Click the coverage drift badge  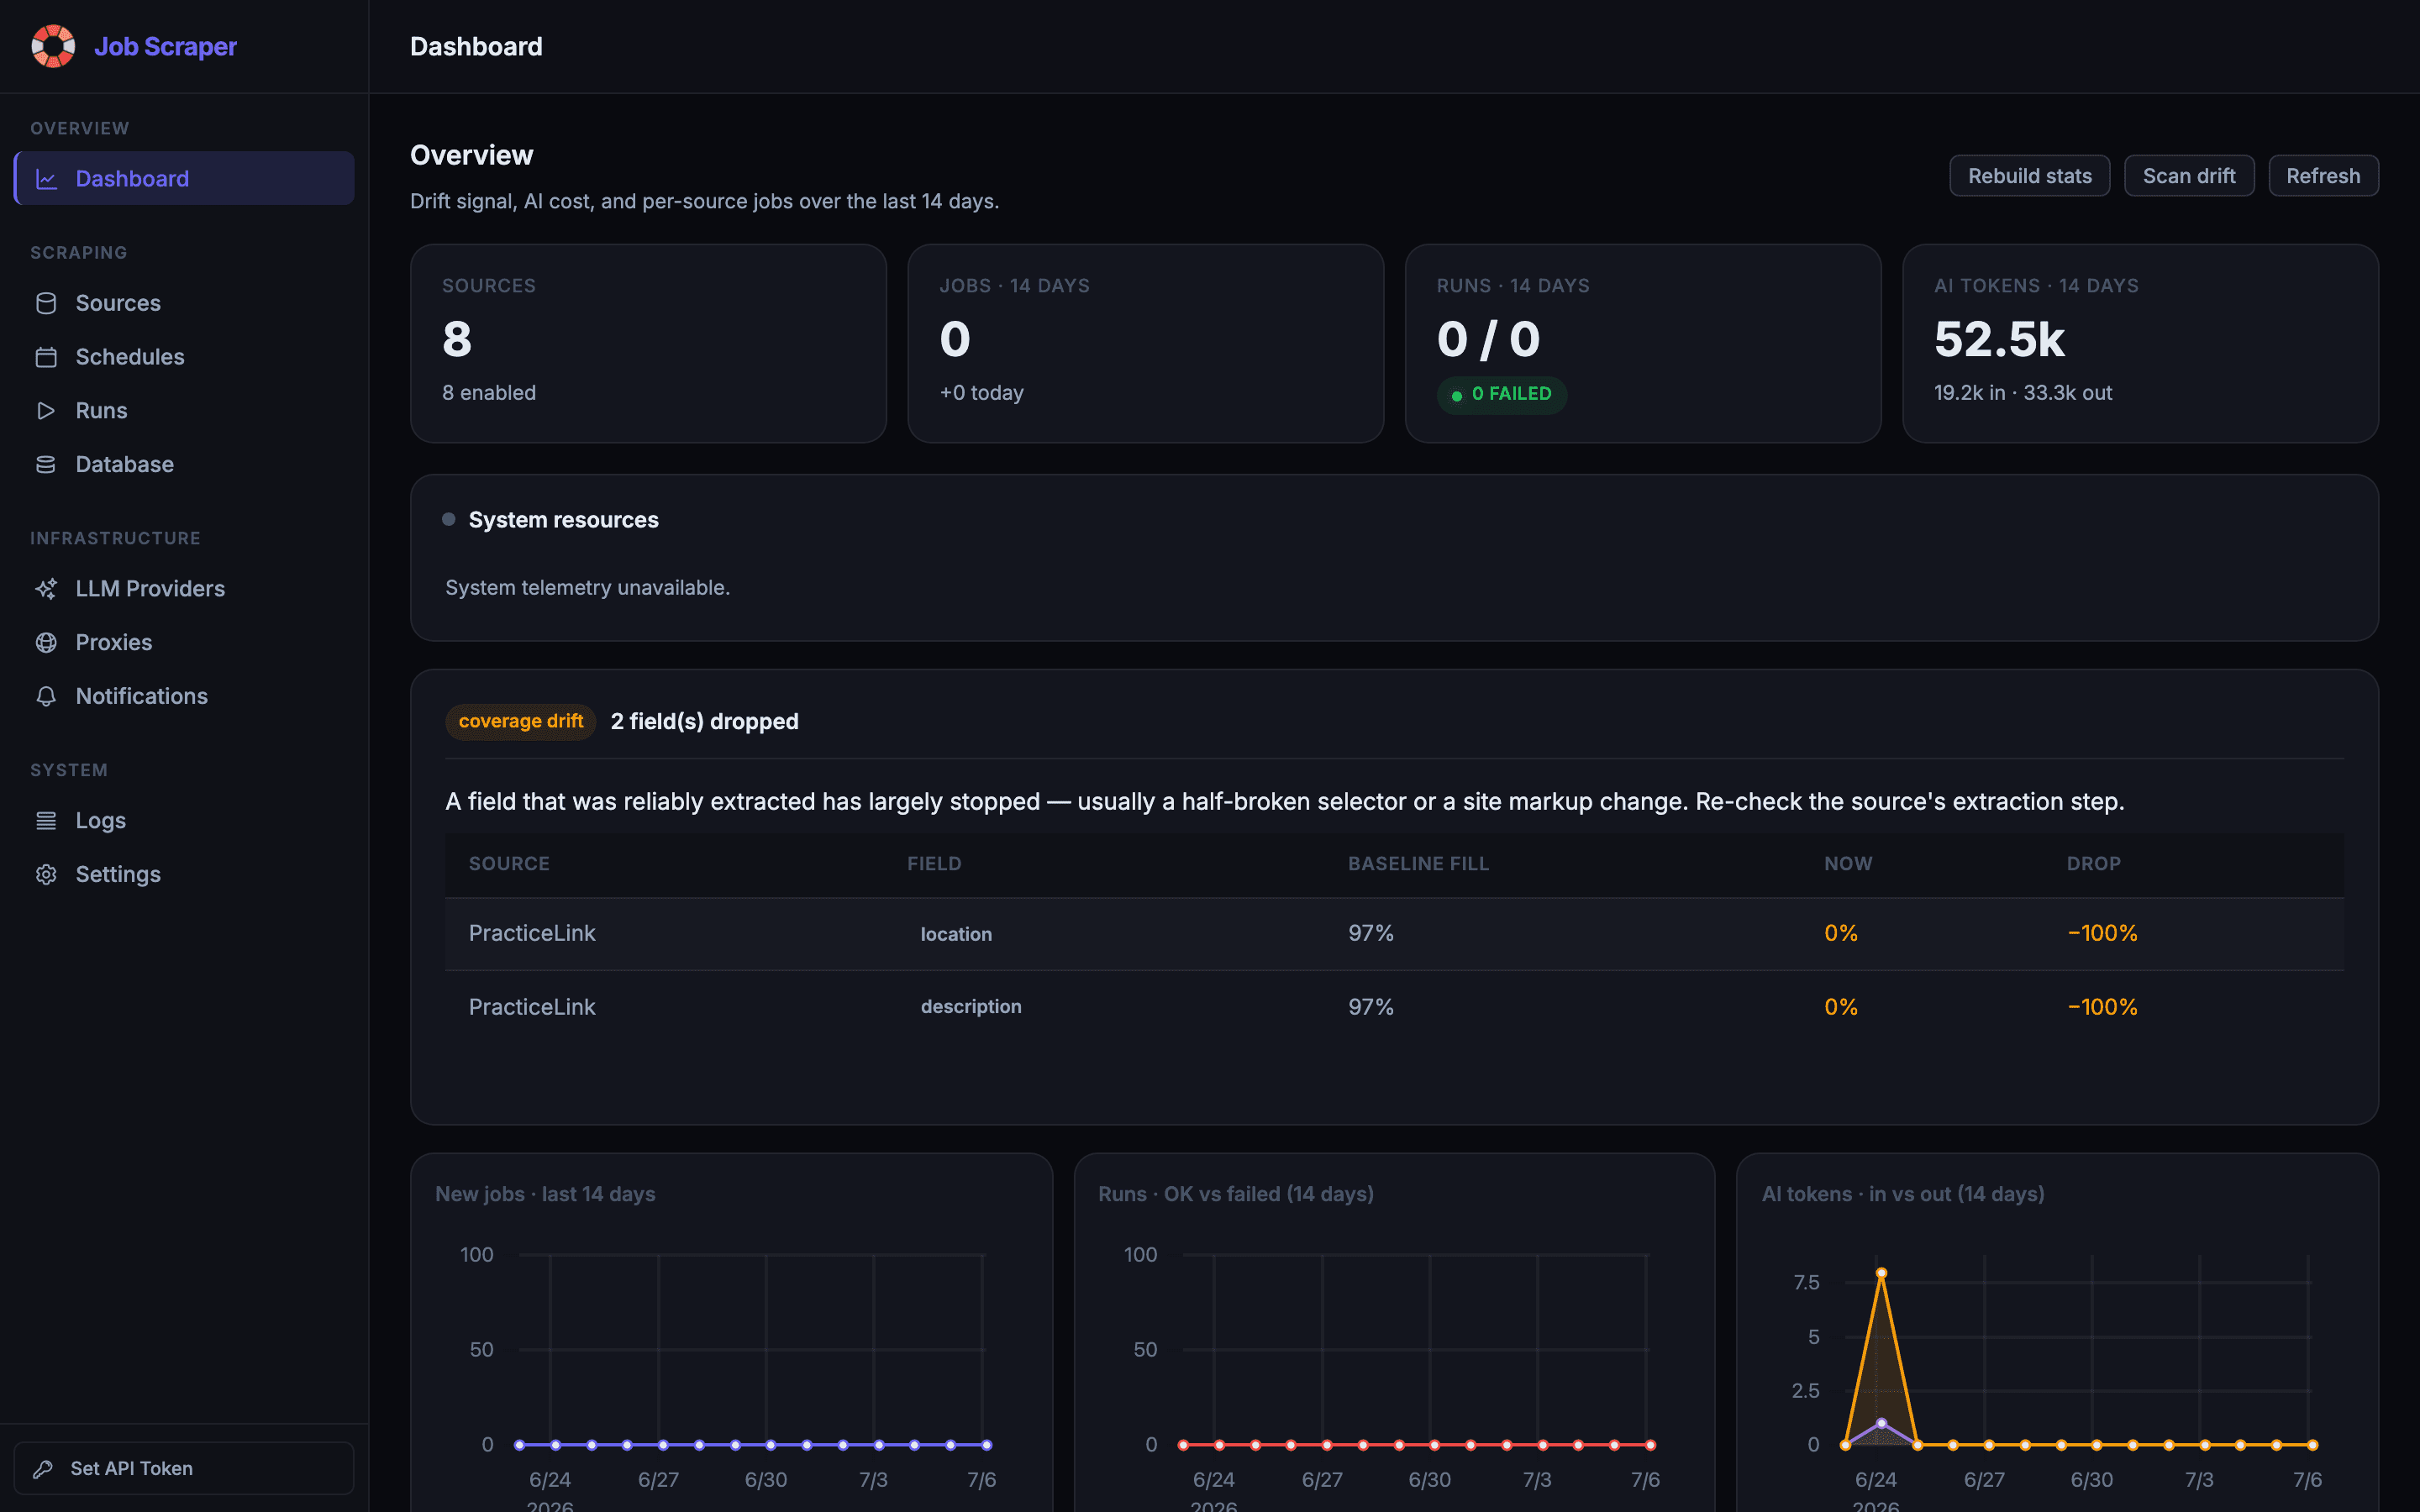pyautogui.click(x=520, y=721)
